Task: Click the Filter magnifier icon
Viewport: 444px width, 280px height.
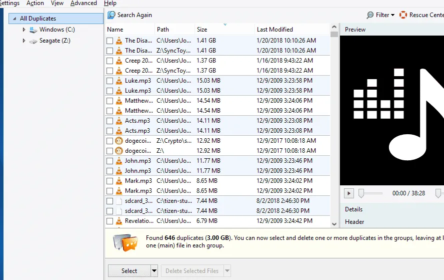Action: (x=370, y=15)
